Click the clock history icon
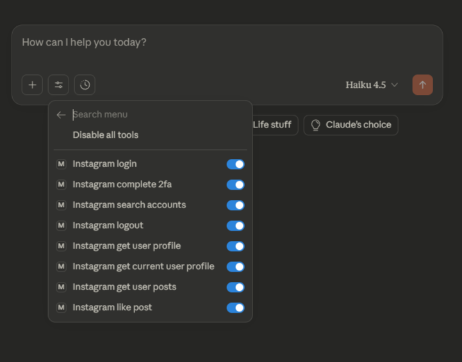462x362 pixels. coord(85,85)
